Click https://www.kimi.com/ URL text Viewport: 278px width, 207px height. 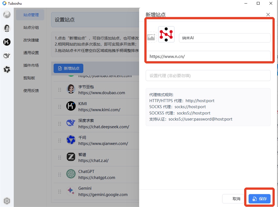coord(99,110)
